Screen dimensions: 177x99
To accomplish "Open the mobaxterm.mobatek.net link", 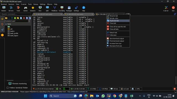I will click(77, 92).
